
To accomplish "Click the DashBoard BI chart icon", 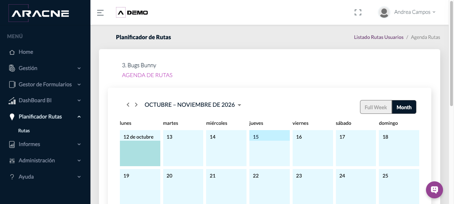I will (12, 100).
